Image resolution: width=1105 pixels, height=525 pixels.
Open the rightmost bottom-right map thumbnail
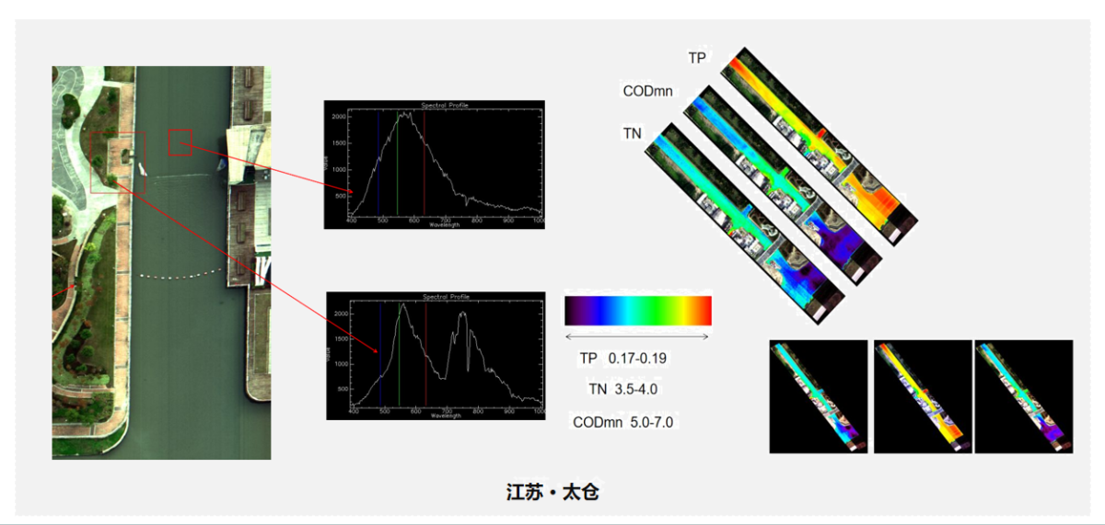(1023, 396)
